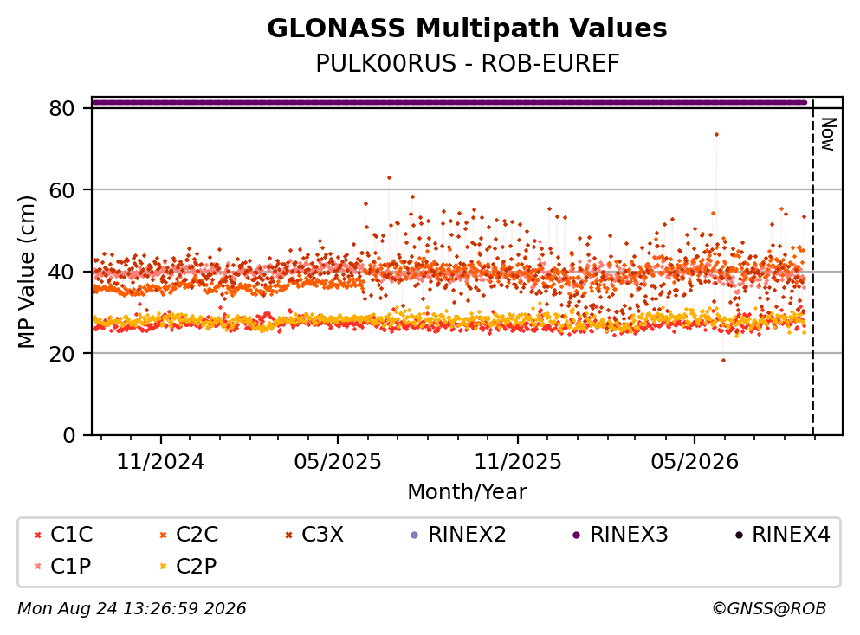860x635 pixels.
Task: Click the RINEX3 purple legend dot
Action: pyautogui.click(x=577, y=536)
